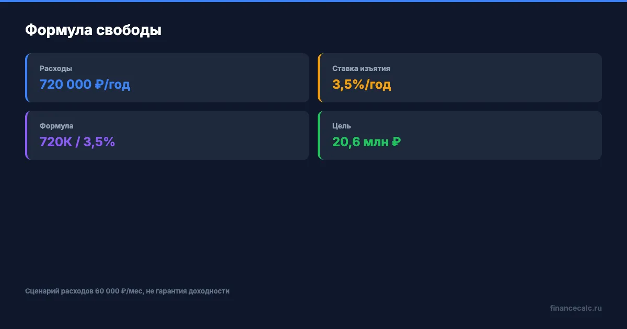Click the purple 720K / 3,5% text
The height and width of the screenshot is (329, 627).
point(77,142)
